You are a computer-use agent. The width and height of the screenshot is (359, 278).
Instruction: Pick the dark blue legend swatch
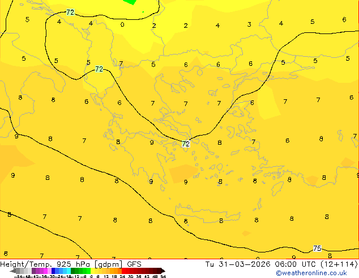coord(53,271)
